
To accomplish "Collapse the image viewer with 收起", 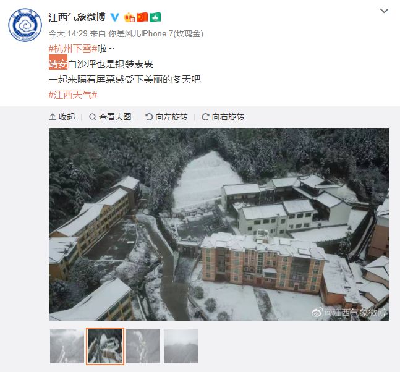I will (x=62, y=117).
